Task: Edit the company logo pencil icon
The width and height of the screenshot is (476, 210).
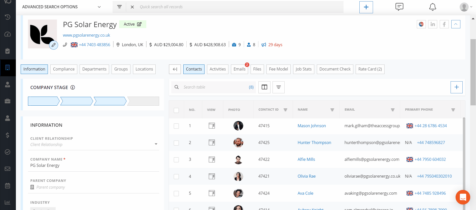Action: click(53, 45)
